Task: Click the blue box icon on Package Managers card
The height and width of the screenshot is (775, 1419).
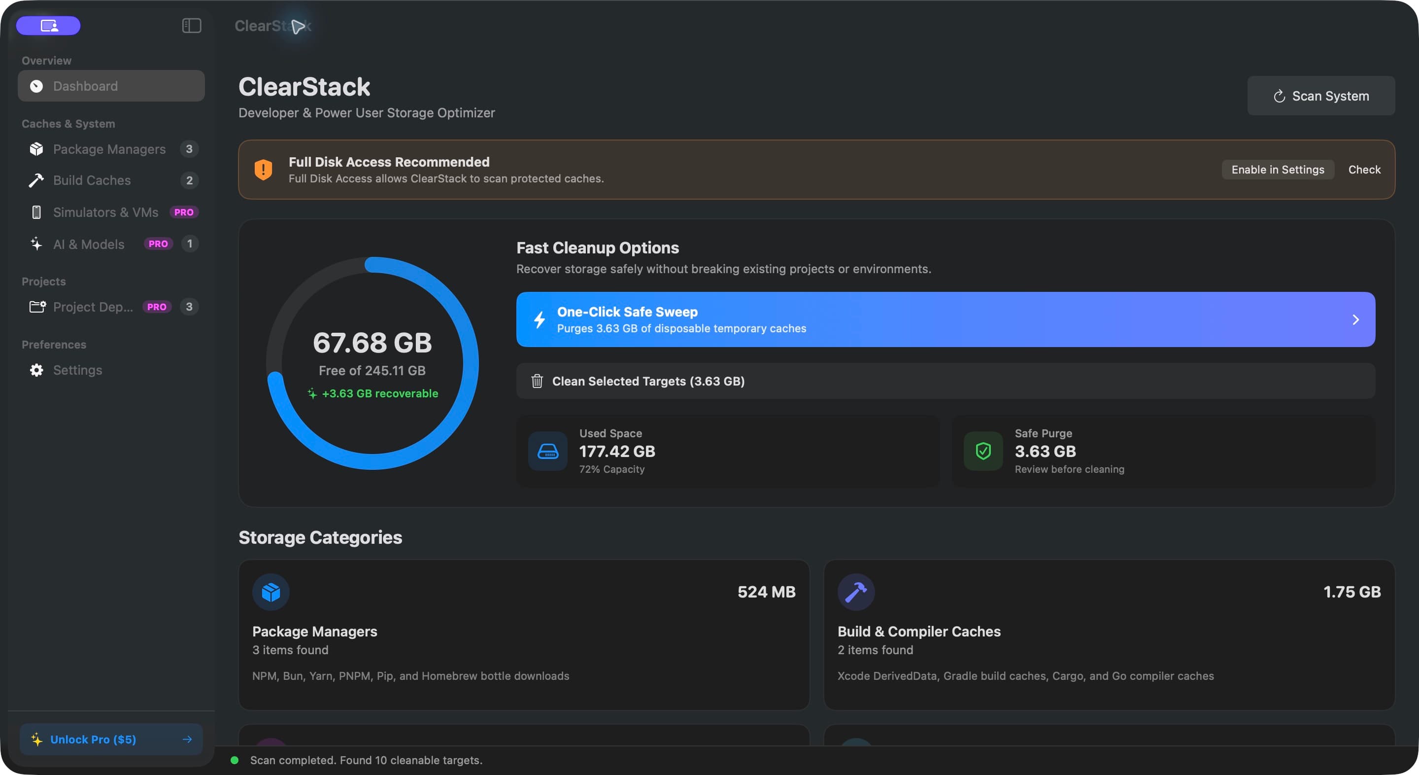Action: click(271, 592)
